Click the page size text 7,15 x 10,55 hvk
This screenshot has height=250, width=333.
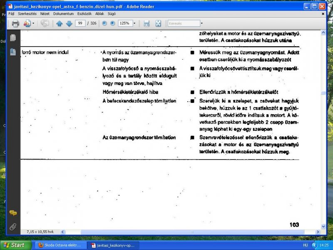[x=40, y=232]
